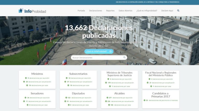Image resolution: width=199 pixels, height=111 pixels.
Task: Click the InfoProbidad logo
Action: (x=32, y=11)
